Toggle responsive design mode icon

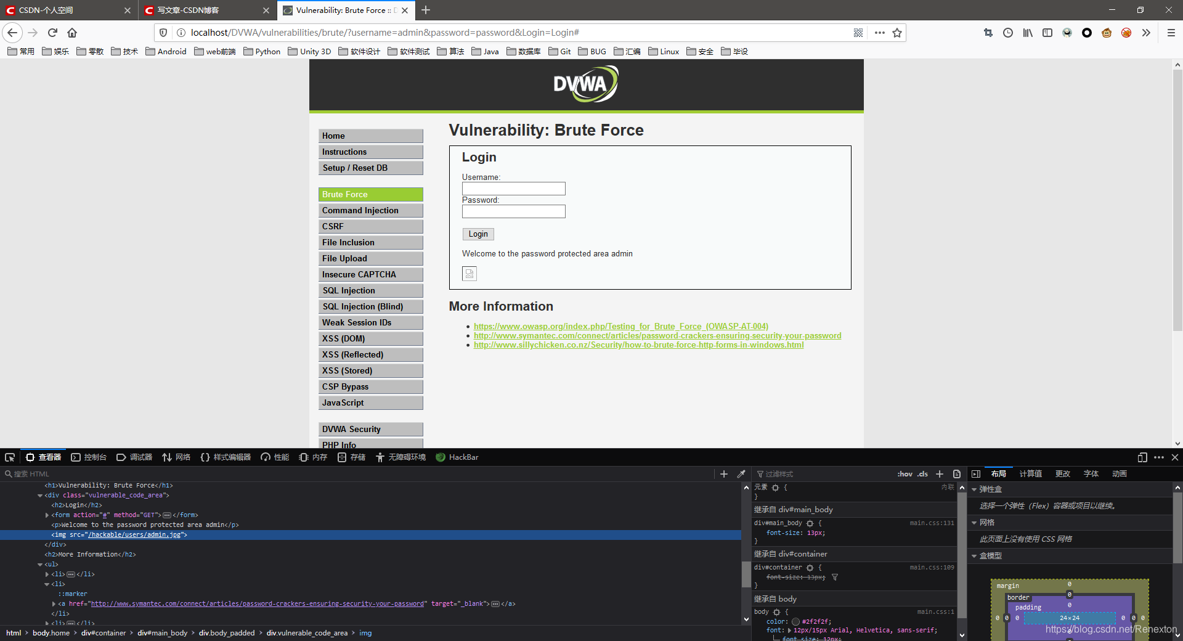[x=1142, y=457]
